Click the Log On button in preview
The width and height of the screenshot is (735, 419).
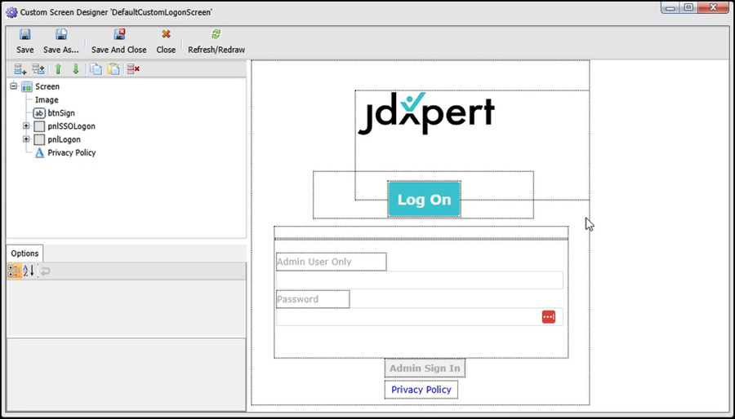(x=424, y=200)
